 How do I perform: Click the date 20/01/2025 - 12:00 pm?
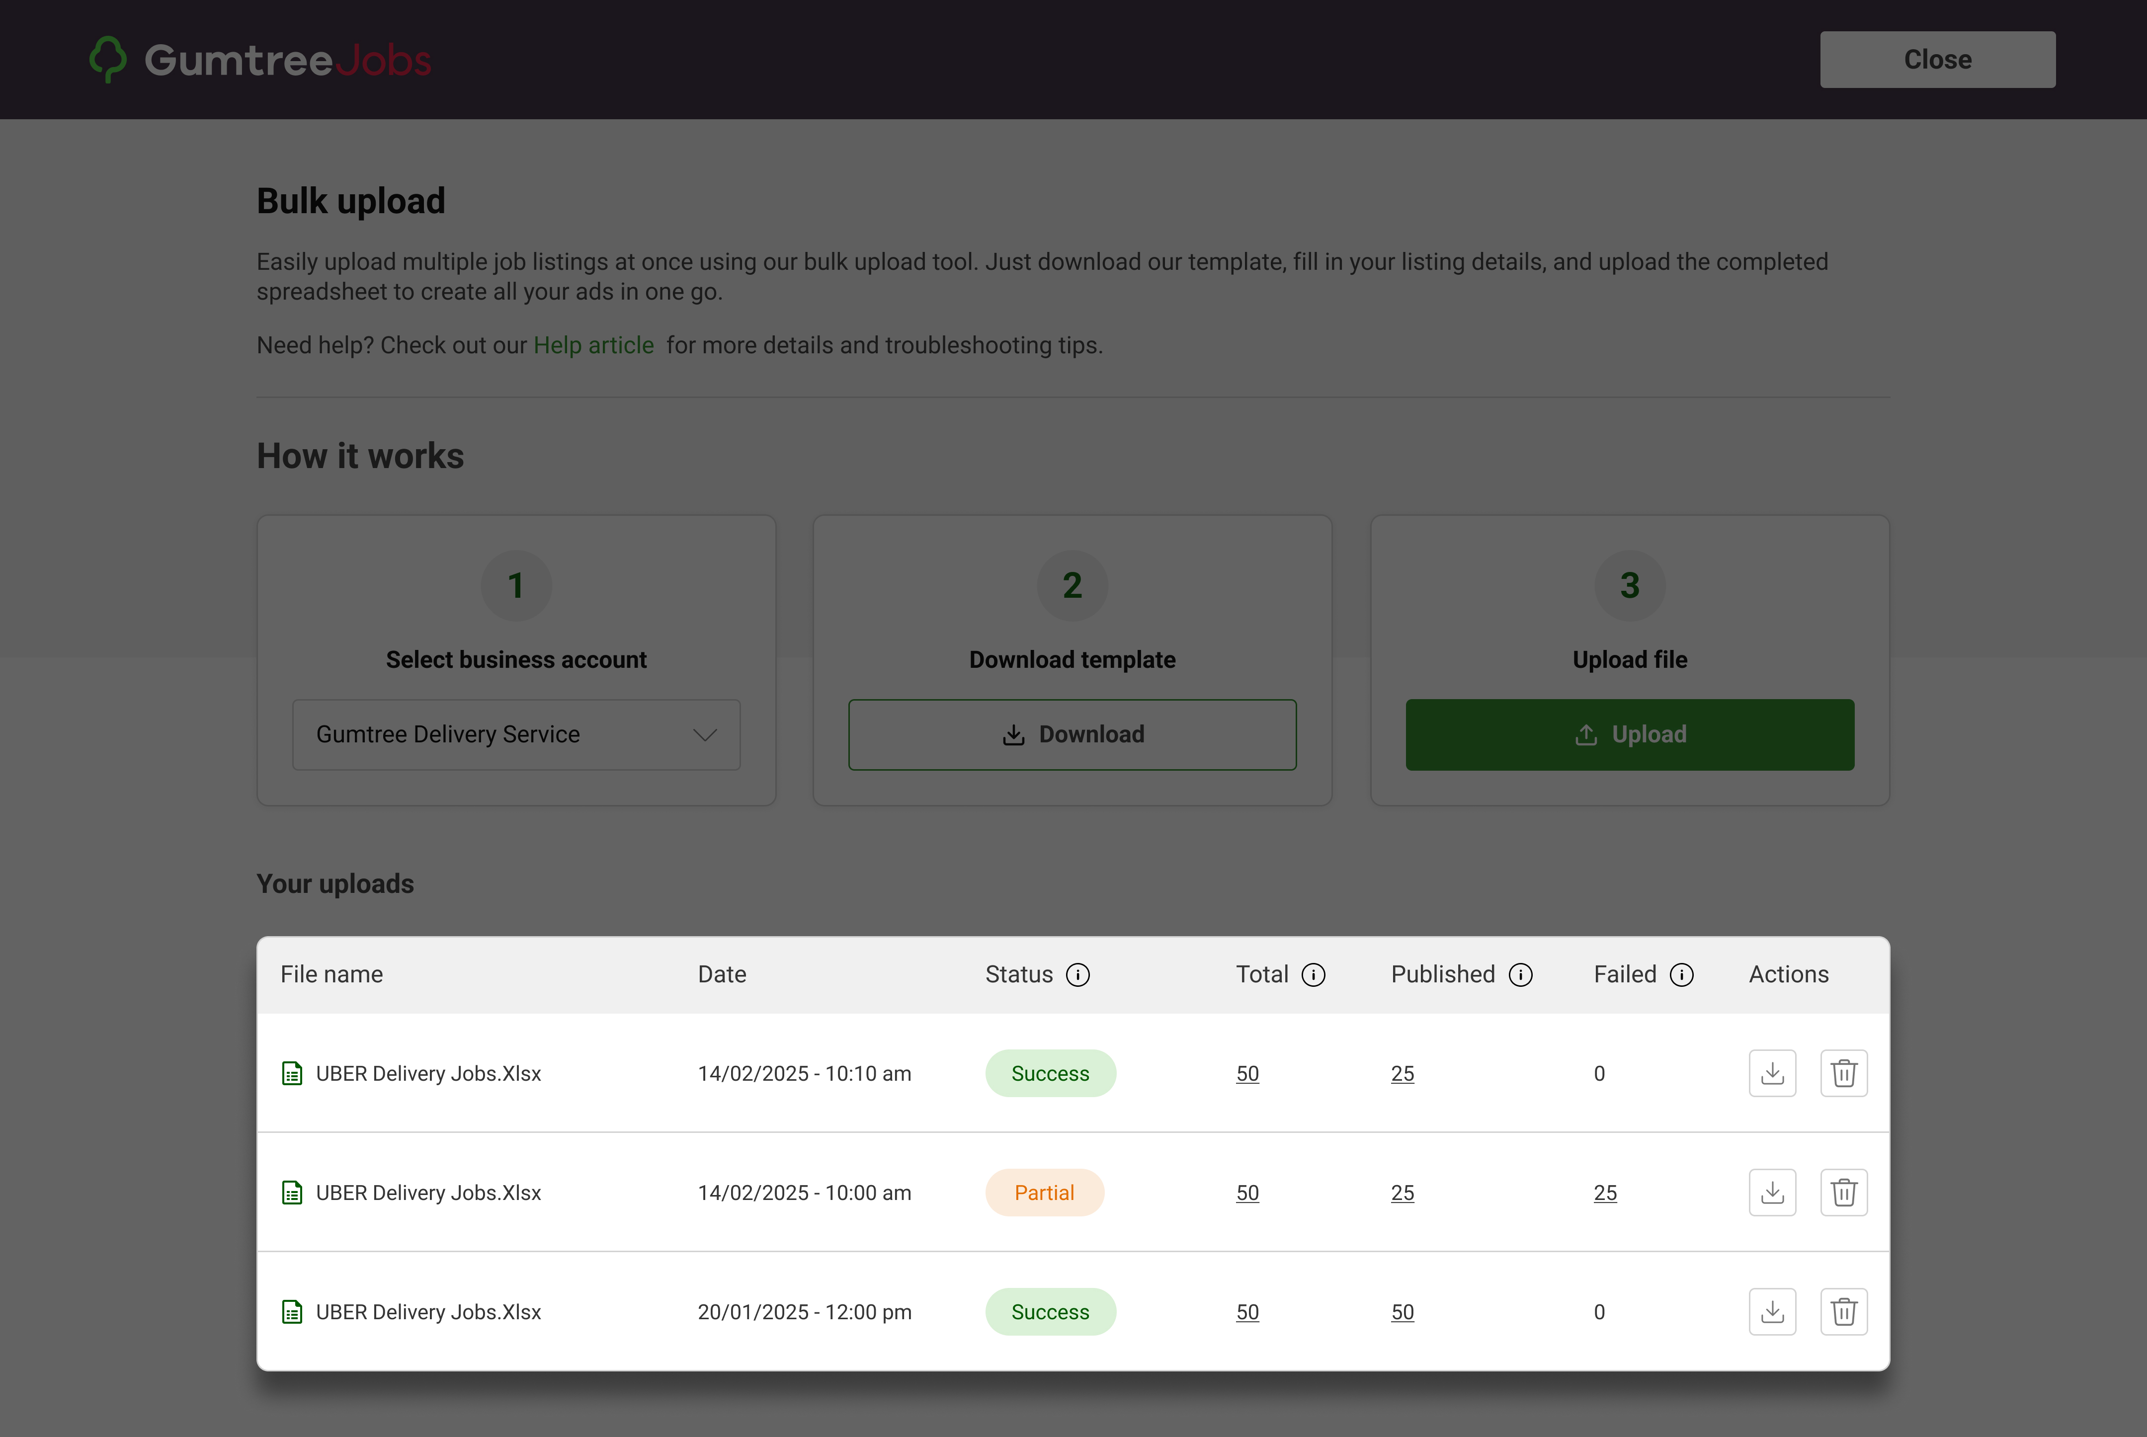[805, 1311]
